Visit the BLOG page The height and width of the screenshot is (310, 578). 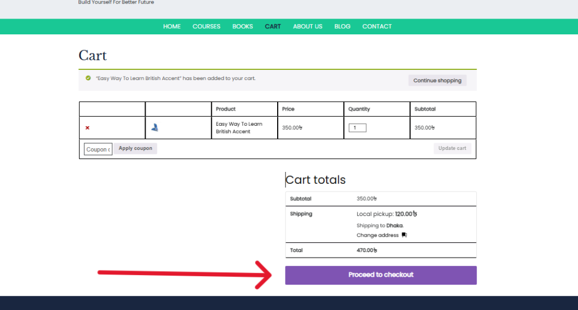(x=343, y=26)
